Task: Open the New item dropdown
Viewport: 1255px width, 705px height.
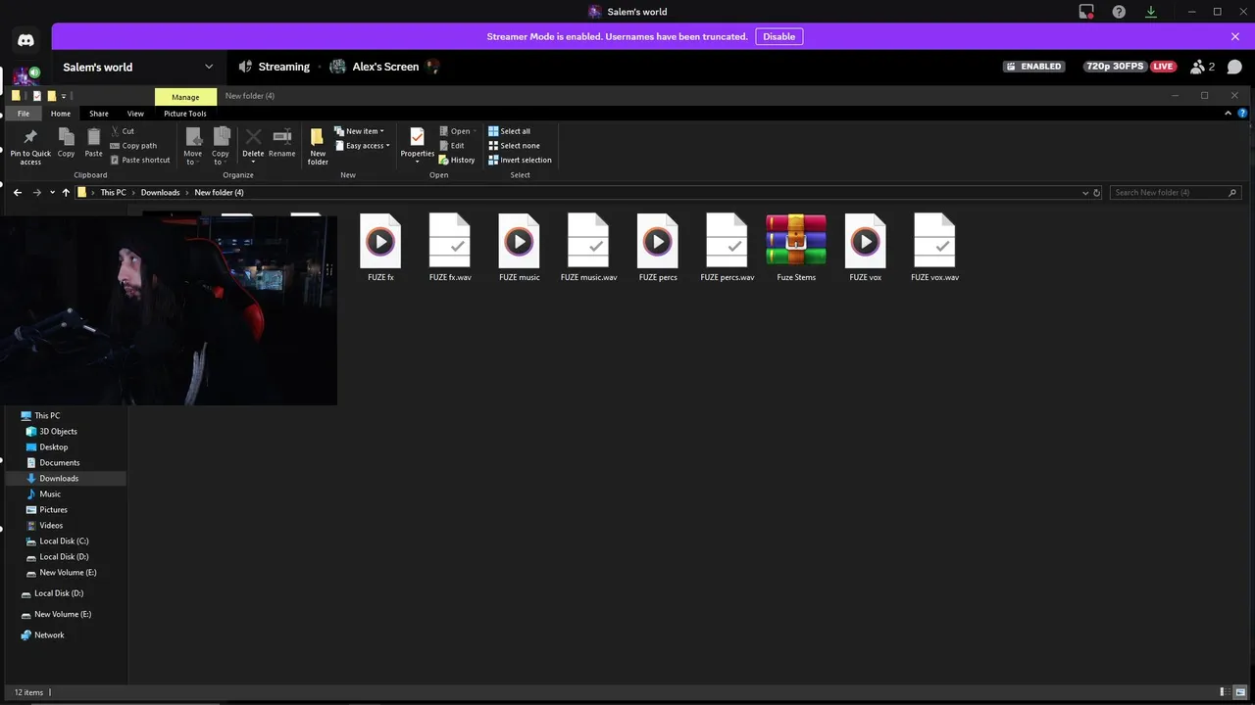Action: pos(359,131)
